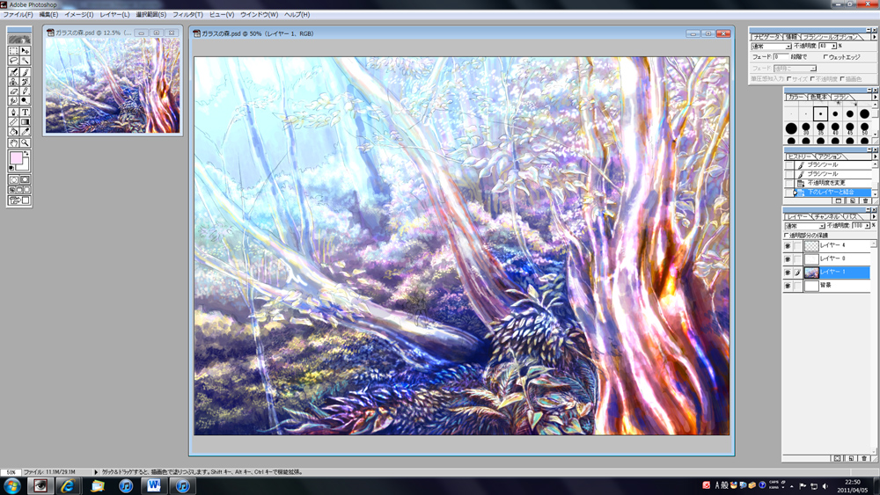Select the Paint Bucket tool
The width and height of the screenshot is (880, 495).
click(x=13, y=131)
